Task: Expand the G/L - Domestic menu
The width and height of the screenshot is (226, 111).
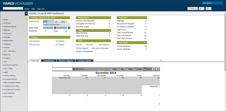Action: tap(9, 51)
